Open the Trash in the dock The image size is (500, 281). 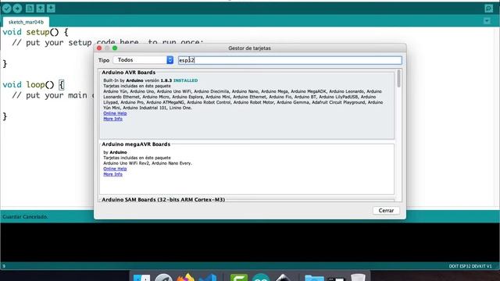pyautogui.click(x=358, y=277)
